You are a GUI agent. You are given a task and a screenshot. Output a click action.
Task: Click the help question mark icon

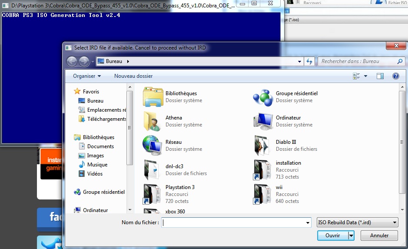[x=395, y=76]
